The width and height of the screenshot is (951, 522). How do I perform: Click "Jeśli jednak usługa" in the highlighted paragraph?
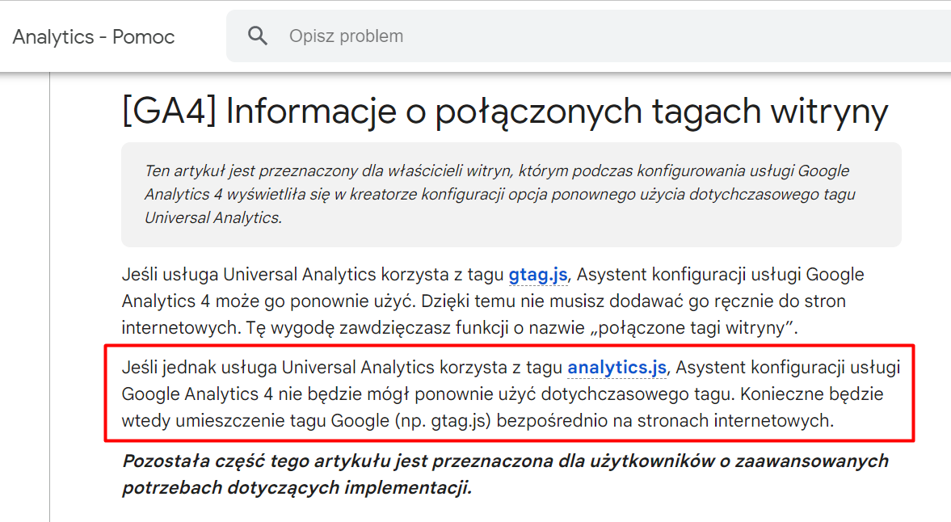tap(199, 368)
